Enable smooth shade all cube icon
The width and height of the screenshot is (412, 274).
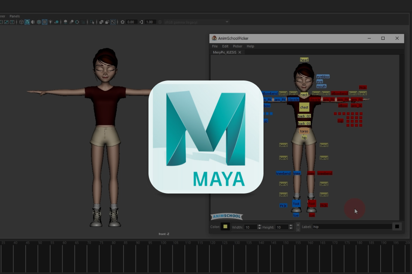tap(27, 22)
